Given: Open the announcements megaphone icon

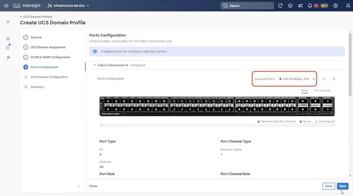Looking at the screenshot, I should tap(300, 6).
